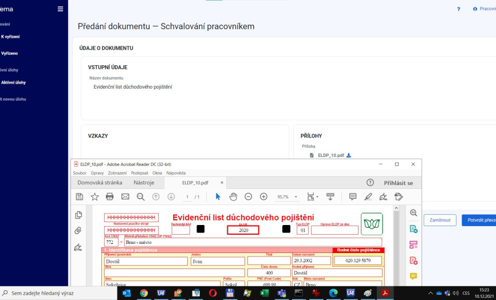496x300 pixels.
Task: Select the arrow selection tool
Action: (218, 196)
